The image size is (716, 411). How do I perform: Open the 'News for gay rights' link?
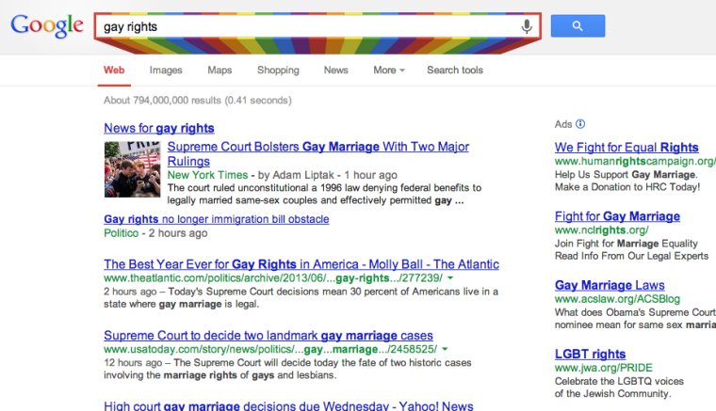159,128
